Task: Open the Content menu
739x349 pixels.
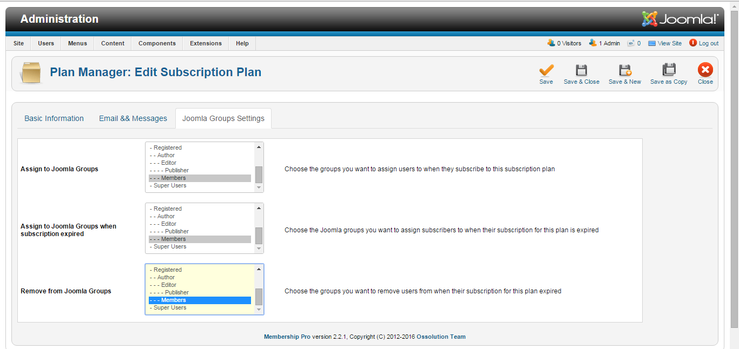Action: (113, 43)
